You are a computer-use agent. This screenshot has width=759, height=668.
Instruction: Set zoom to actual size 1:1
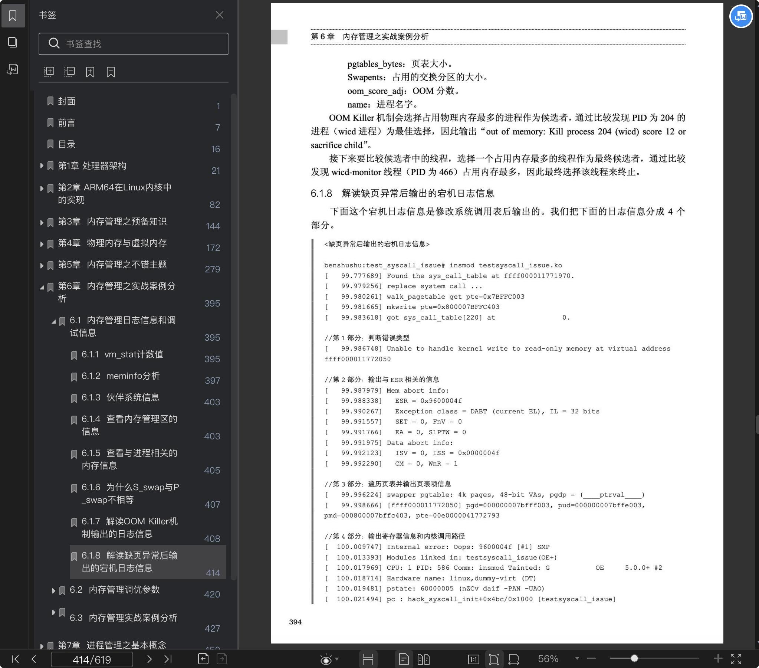pyautogui.click(x=473, y=659)
